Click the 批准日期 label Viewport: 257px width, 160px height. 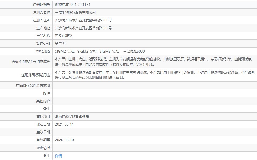click(x=43, y=124)
